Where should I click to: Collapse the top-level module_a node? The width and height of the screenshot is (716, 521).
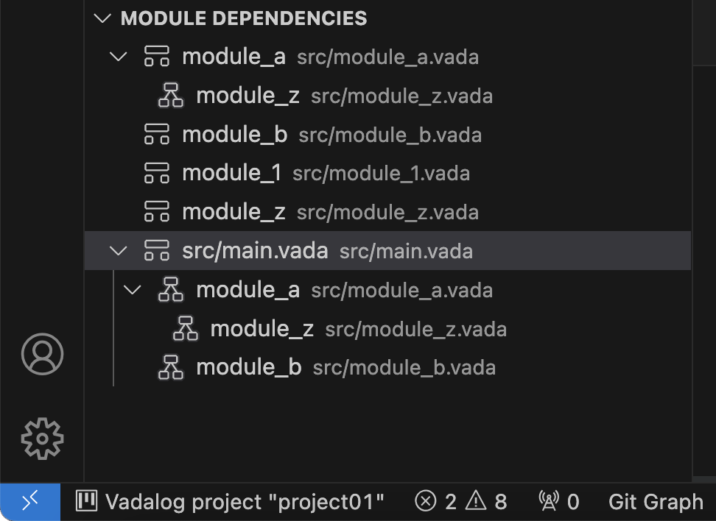click(119, 57)
